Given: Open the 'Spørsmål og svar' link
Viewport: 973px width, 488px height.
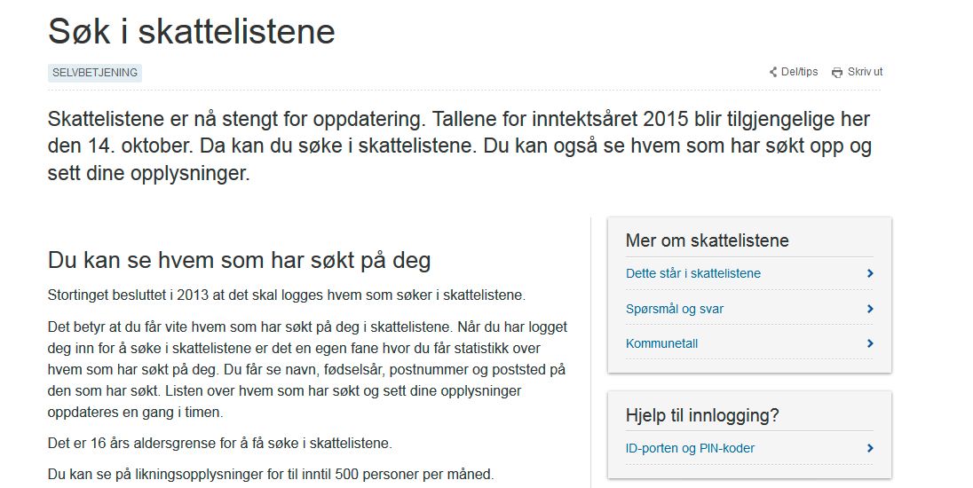Looking at the screenshot, I should tap(675, 309).
